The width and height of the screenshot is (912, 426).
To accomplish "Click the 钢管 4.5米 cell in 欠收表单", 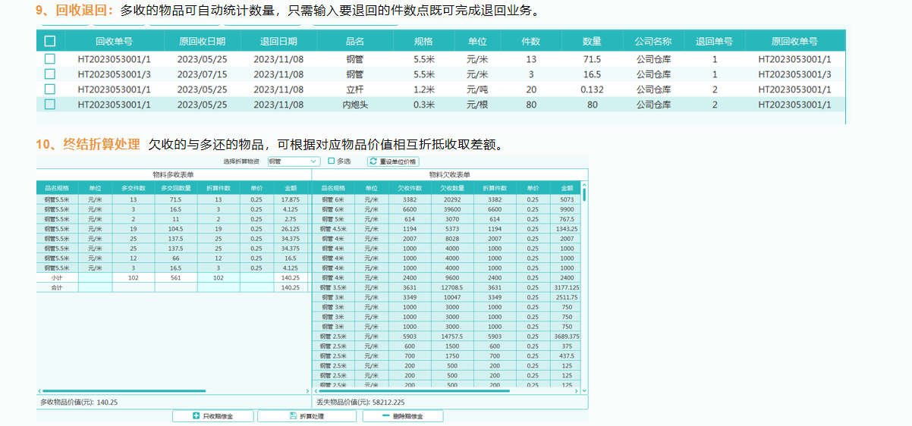I will 333,229.
